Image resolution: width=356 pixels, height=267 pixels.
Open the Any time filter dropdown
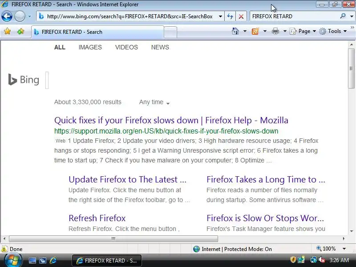point(154,102)
